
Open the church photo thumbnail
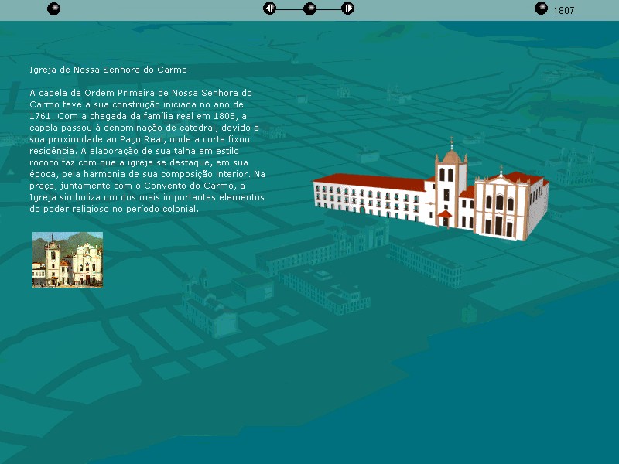click(67, 260)
